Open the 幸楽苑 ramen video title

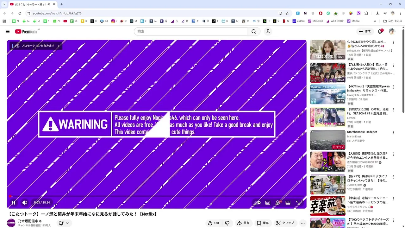pyautogui.click(x=368, y=200)
